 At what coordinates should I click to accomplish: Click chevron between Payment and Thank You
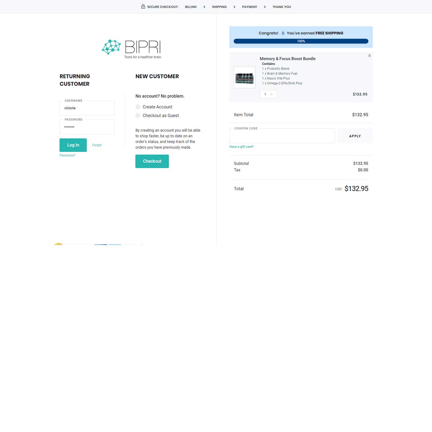[x=265, y=7]
